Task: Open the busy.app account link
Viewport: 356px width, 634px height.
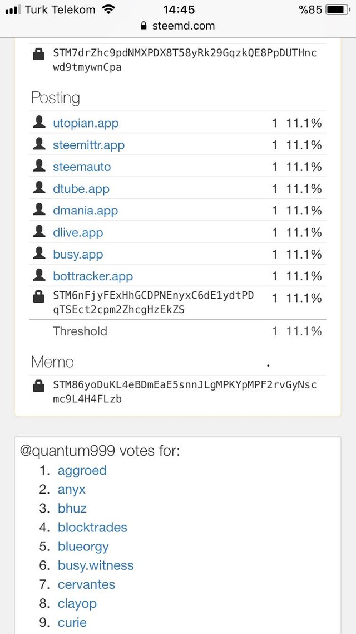Action: pos(78,255)
